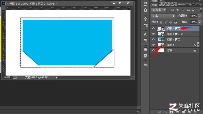This screenshot has height=114, width=203.
Task: Filter layers by shape layers icon
Action: pos(188,10)
